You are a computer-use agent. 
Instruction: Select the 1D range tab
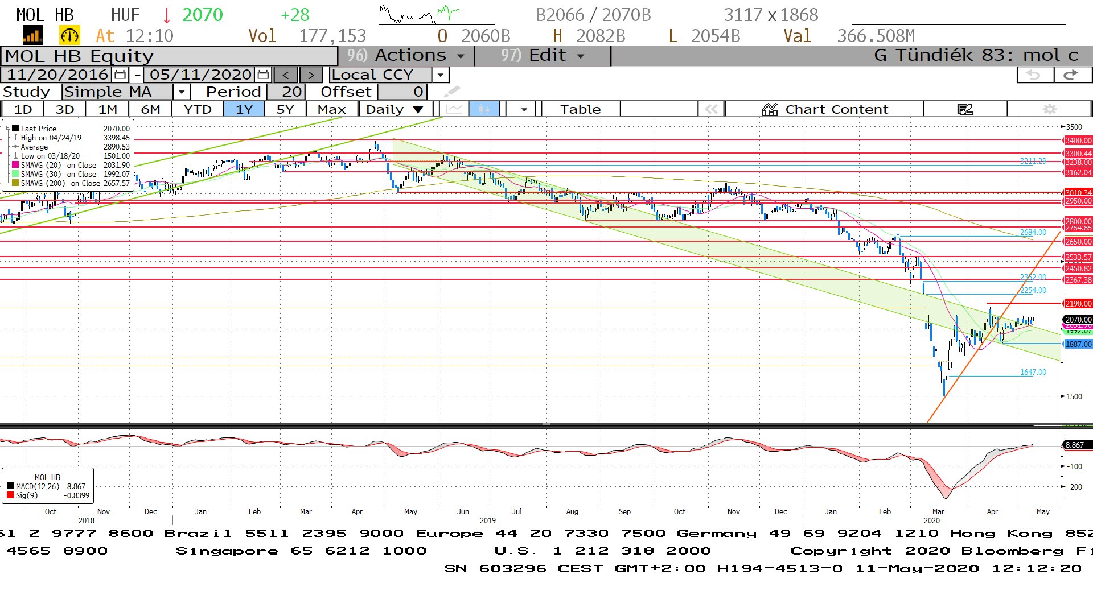pyautogui.click(x=23, y=109)
